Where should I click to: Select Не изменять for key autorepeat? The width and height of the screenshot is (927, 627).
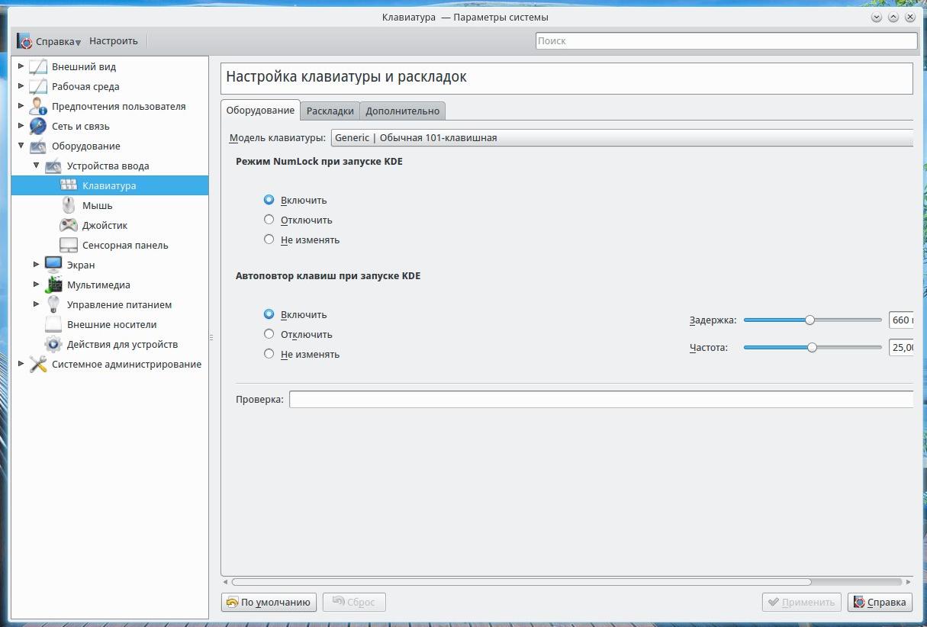pos(269,354)
